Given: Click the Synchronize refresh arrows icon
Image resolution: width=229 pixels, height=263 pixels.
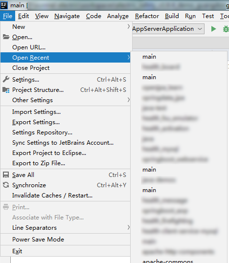Looking at the screenshot, I should pyautogui.click(x=6, y=185).
